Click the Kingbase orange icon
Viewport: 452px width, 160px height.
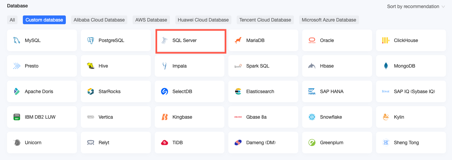(x=164, y=117)
